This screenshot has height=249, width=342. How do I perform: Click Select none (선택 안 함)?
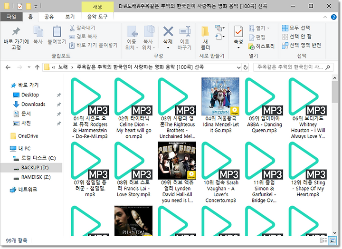[296, 37]
